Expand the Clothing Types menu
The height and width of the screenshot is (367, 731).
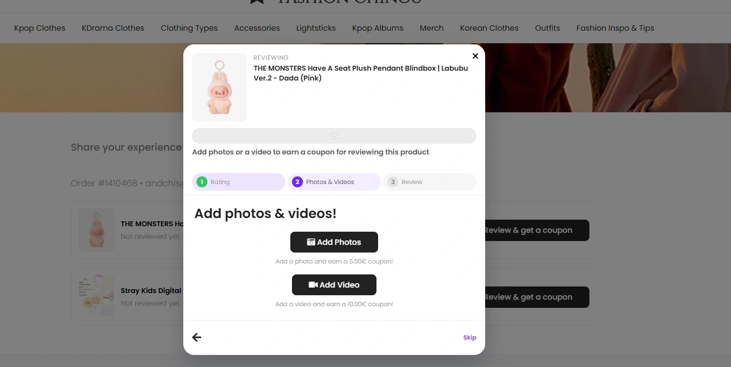[x=189, y=28]
